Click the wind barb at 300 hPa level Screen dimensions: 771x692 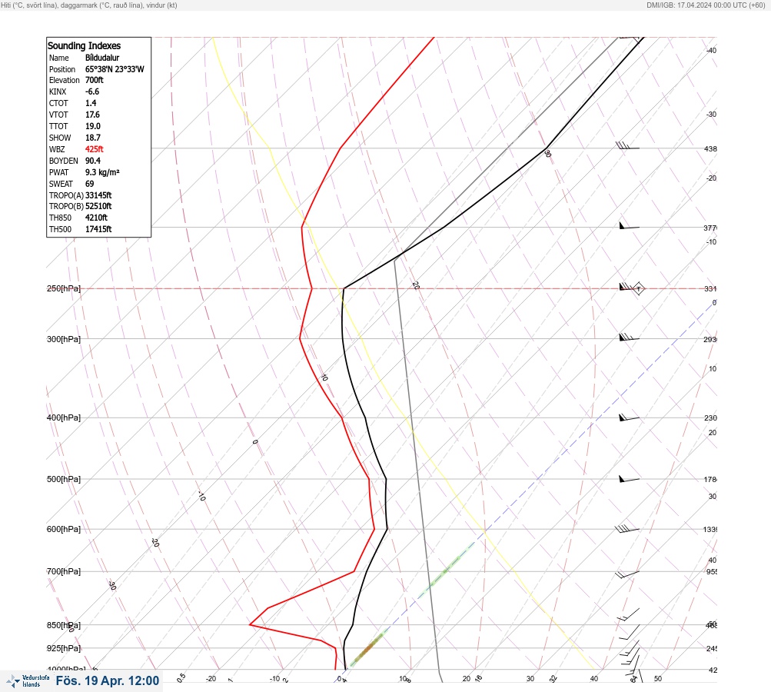(x=629, y=338)
